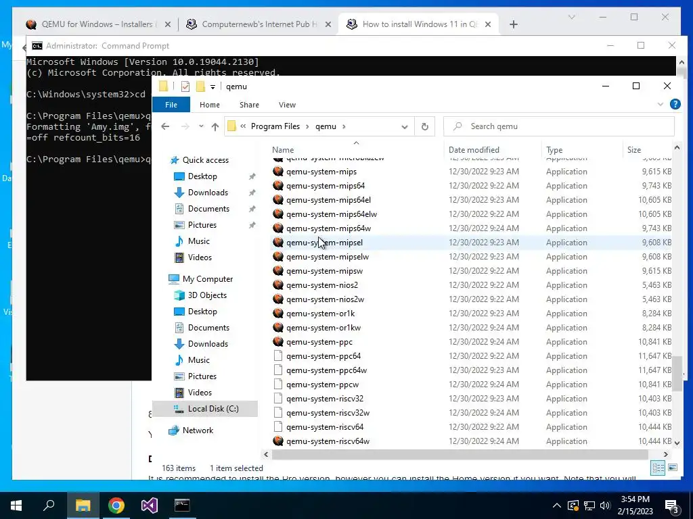The image size is (693, 519).
Task: Expand the ribbon chevron
Action: [661, 105]
